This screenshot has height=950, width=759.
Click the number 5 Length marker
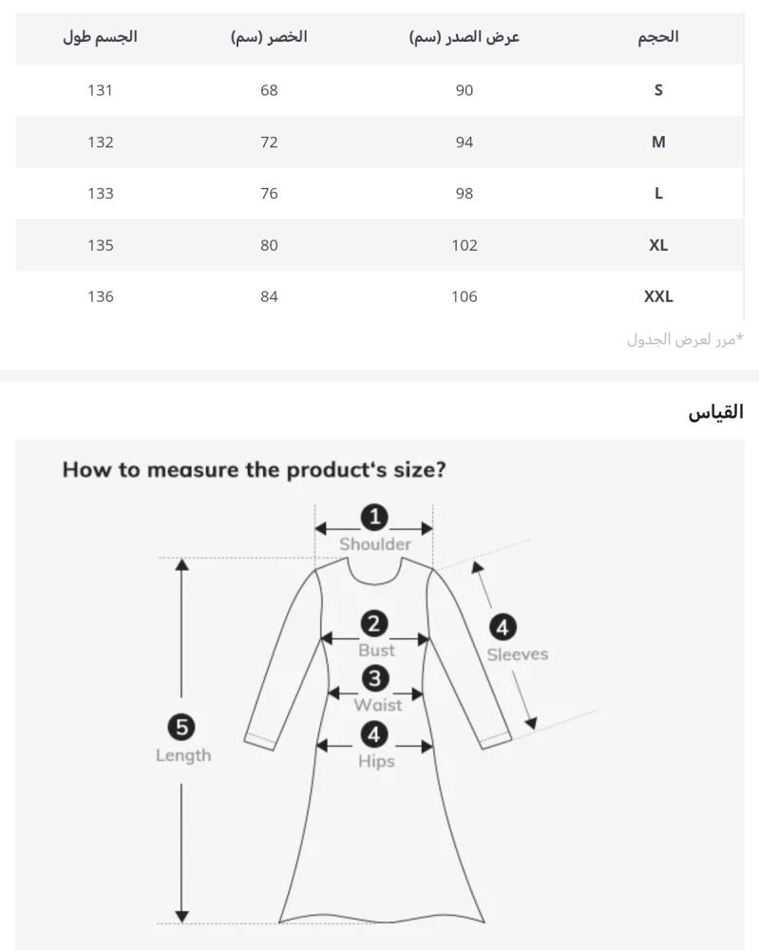pyautogui.click(x=181, y=728)
